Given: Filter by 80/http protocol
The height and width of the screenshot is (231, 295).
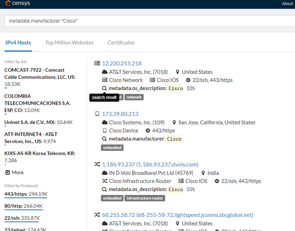Looking at the screenshot, I should click(23, 206).
